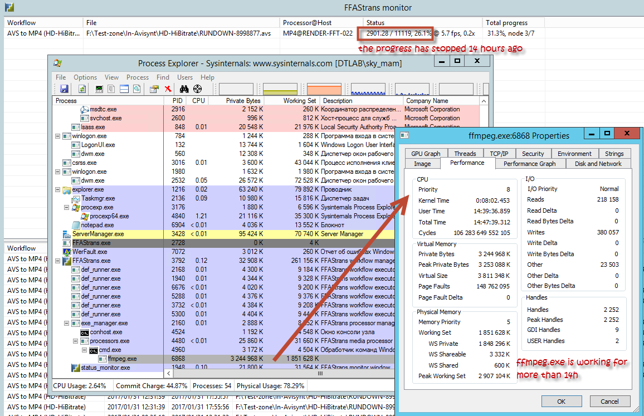The height and width of the screenshot is (416, 644).
Task: Switch to the Disk and Network tab
Action: (x=598, y=163)
